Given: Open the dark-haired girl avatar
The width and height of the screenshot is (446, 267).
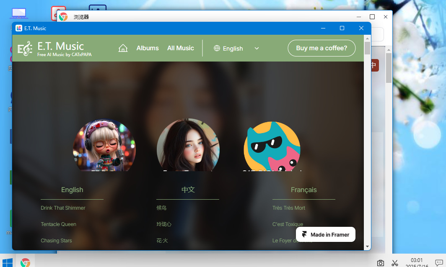Looking at the screenshot, I should pyautogui.click(x=188, y=145).
